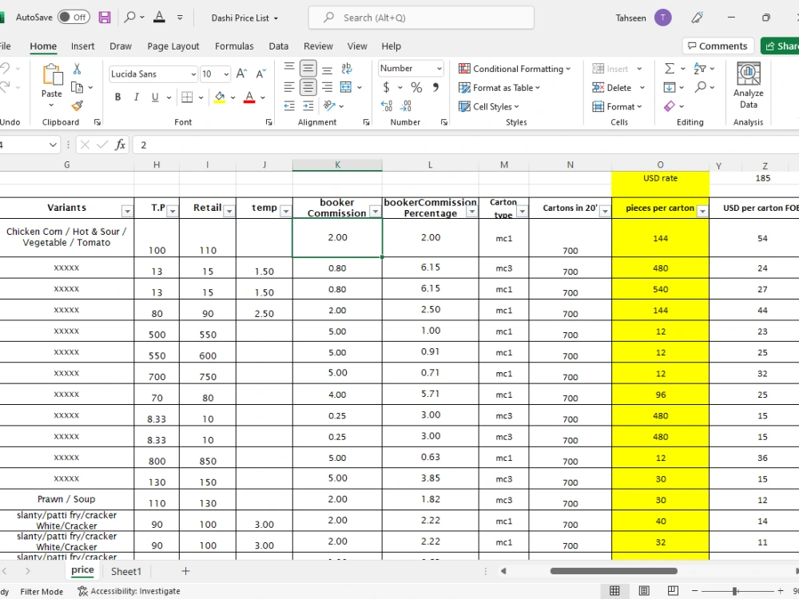The image size is (799, 599).
Task: Switch to Page Break Preview view
Action: 673,590
